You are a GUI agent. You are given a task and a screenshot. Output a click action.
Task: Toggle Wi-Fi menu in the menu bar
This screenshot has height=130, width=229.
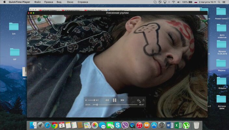point(173,2)
